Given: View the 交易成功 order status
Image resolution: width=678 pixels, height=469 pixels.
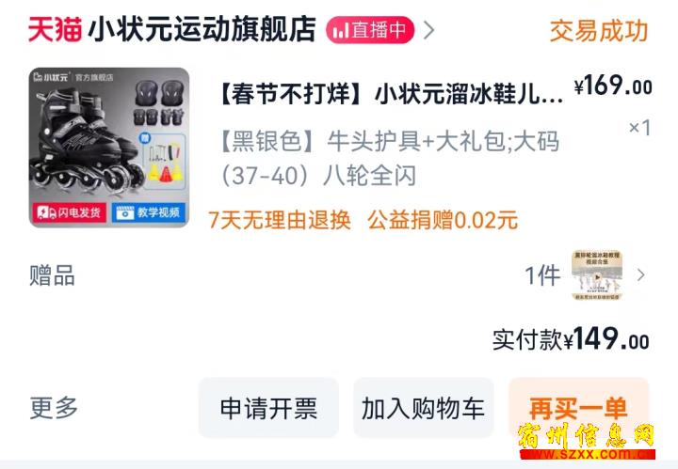Looking at the screenshot, I should pyautogui.click(x=599, y=31).
